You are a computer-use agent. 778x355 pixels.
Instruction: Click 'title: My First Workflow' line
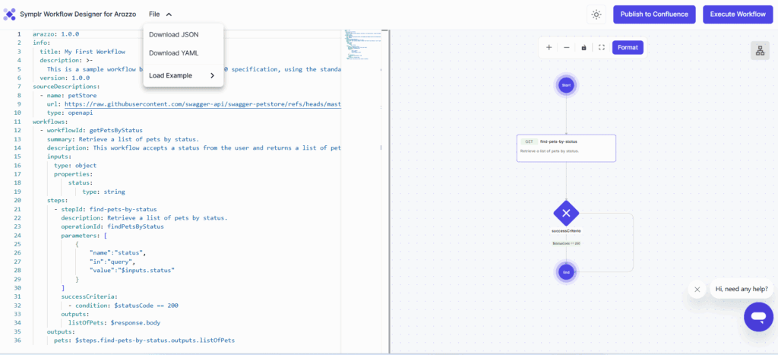point(82,51)
